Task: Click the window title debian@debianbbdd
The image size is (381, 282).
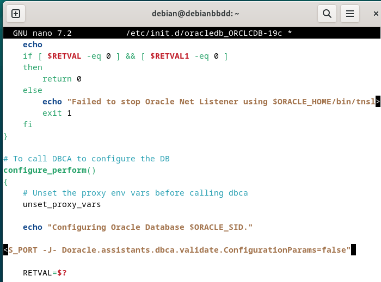Action: point(195,14)
